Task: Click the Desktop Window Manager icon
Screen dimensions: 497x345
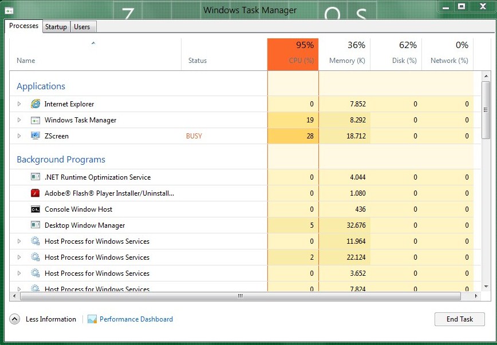Action: [x=35, y=225]
